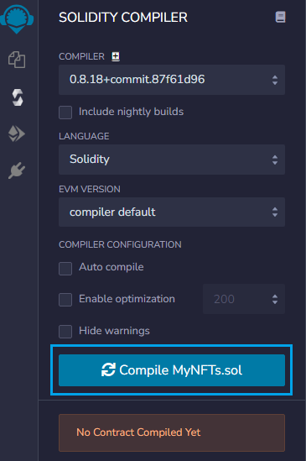The image size is (306, 461).
Task: Click Compile MyNFTs.sol button
Action: click(172, 370)
